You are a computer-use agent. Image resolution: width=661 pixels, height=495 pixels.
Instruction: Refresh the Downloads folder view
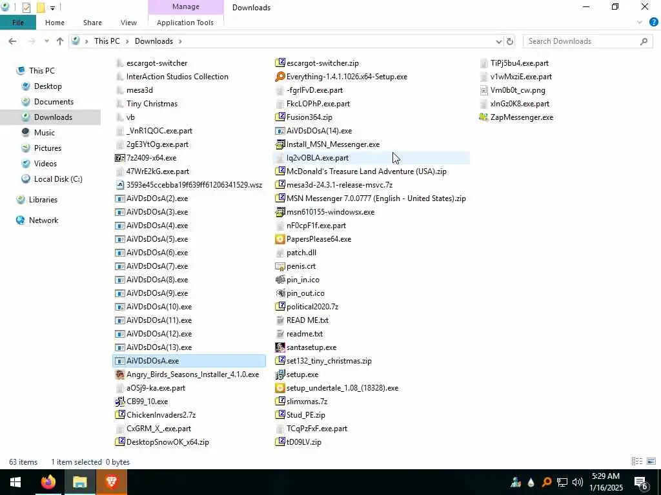(x=510, y=41)
